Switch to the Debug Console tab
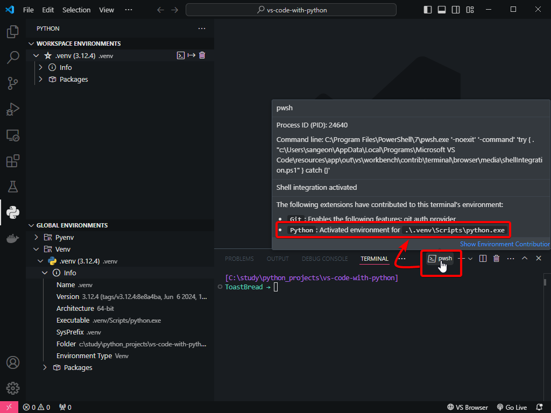Image resolution: width=551 pixels, height=413 pixels. (324, 259)
